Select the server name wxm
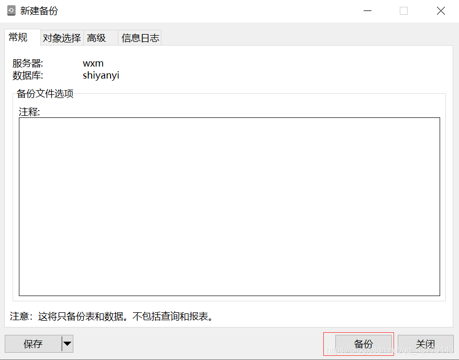 click(x=93, y=63)
